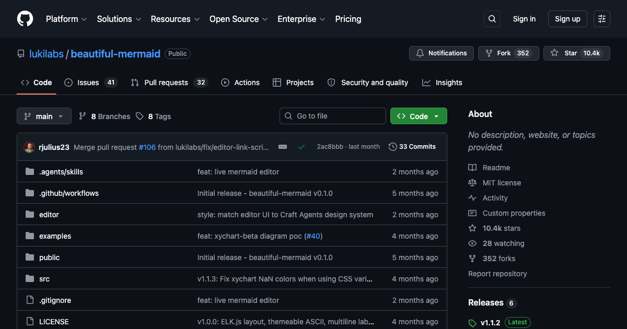Open Security and quality tab
The width and height of the screenshot is (627, 329).
point(368,83)
